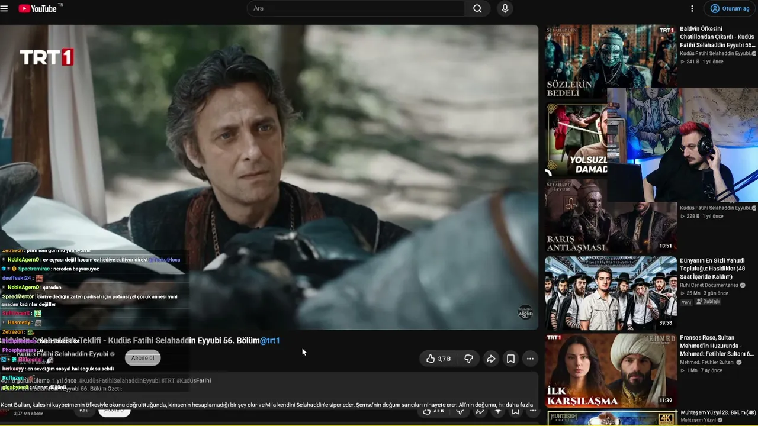Click the #TRT hashtag

tap(168, 380)
